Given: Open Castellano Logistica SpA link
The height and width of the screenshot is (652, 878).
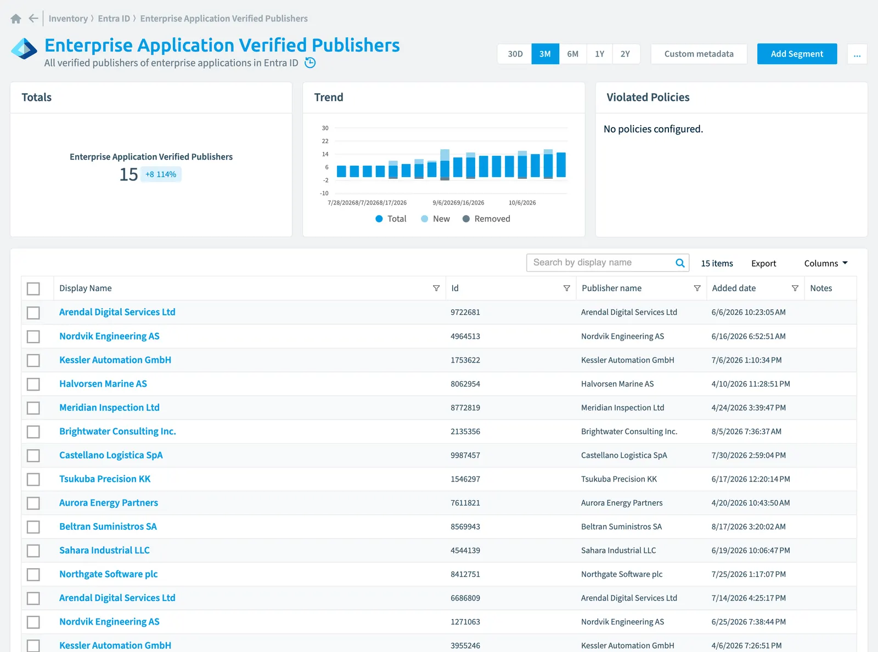Looking at the screenshot, I should (x=111, y=455).
